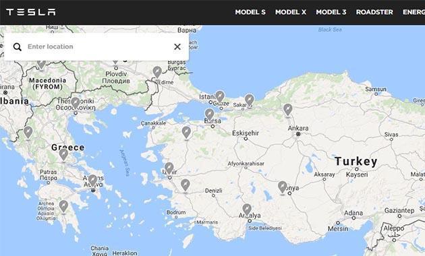Clear the location search with X
The width and height of the screenshot is (425, 256).
pos(177,46)
